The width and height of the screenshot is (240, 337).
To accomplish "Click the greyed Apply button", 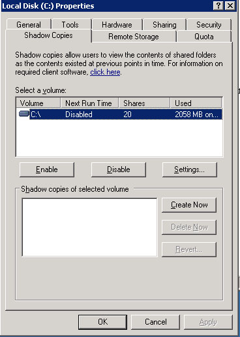I will tap(208, 322).
